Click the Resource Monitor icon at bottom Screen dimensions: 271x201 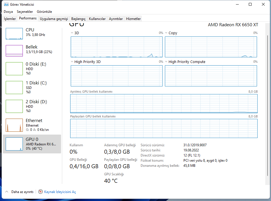[x=41, y=192]
